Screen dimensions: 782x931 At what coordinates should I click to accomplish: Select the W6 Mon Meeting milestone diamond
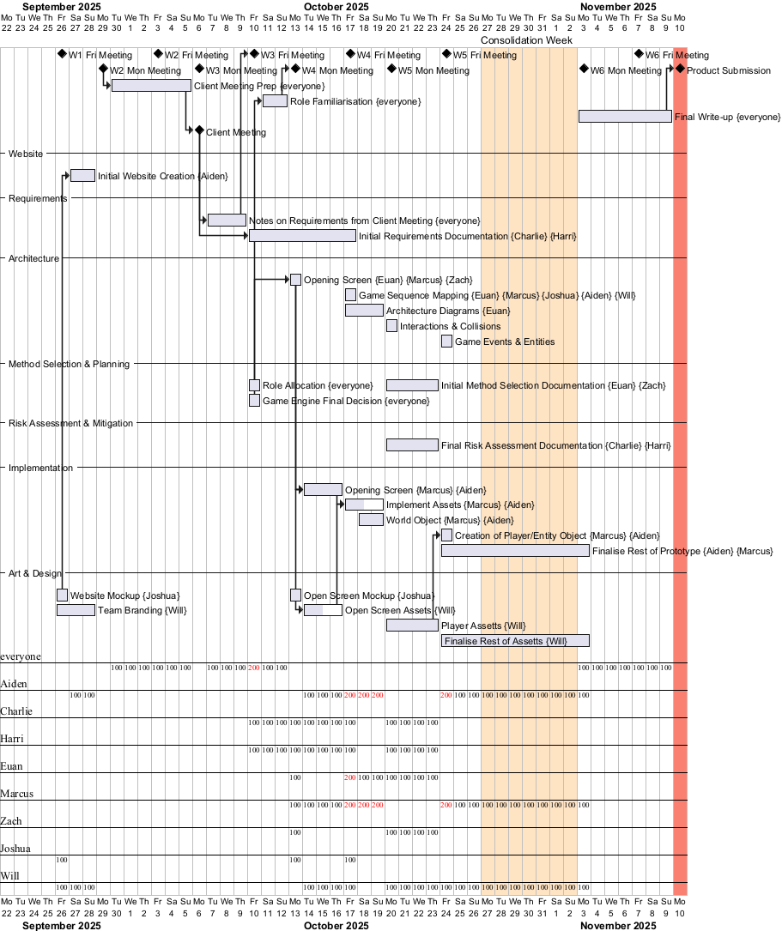tap(584, 69)
